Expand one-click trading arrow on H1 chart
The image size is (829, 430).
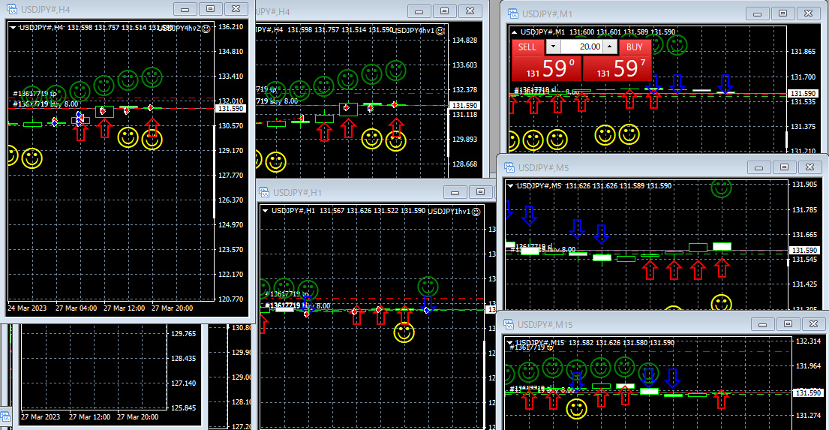(x=266, y=211)
